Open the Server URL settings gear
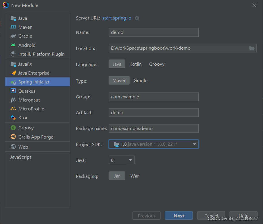 point(137,18)
